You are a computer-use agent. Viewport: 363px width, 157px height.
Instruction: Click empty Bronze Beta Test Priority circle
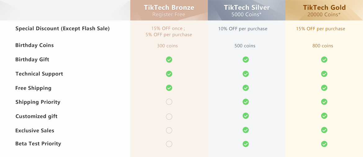(169, 144)
